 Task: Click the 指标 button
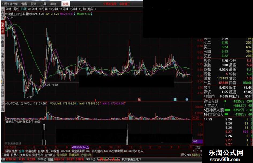[8, 151]
